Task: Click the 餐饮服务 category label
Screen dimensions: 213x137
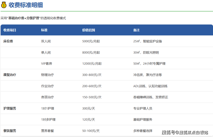Action: tap(10, 131)
